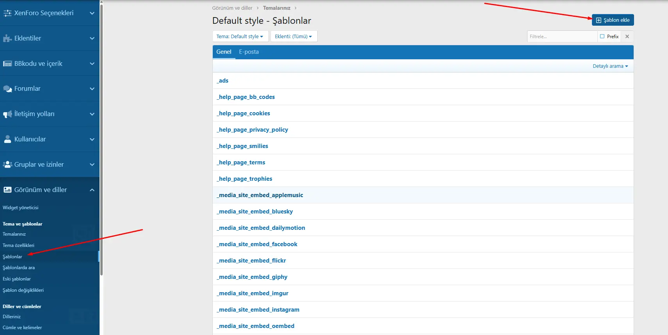This screenshot has width=668, height=335.
Task: Open _media_site_embed_oembed template
Action: tap(256, 326)
